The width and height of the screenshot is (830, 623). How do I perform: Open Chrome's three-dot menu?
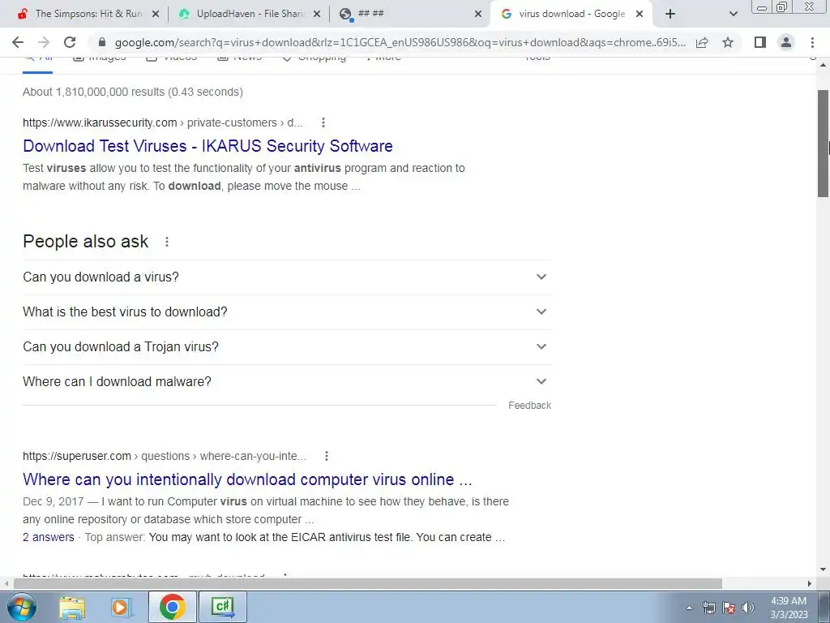[812, 42]
